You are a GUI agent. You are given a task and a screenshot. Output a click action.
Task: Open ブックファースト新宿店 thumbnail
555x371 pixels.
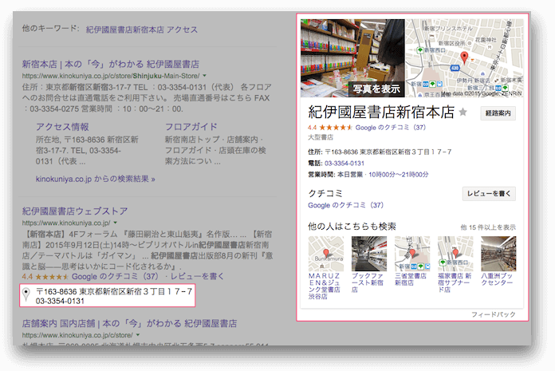pyautogui.click(x=369, y=254)
